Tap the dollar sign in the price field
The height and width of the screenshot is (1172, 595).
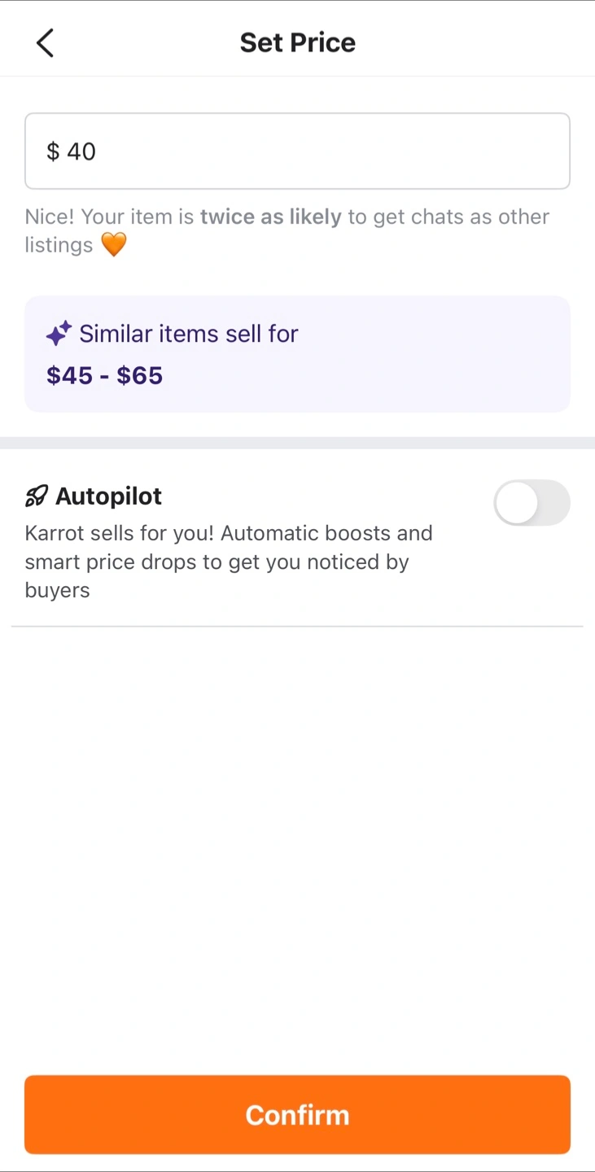(53, 151)
